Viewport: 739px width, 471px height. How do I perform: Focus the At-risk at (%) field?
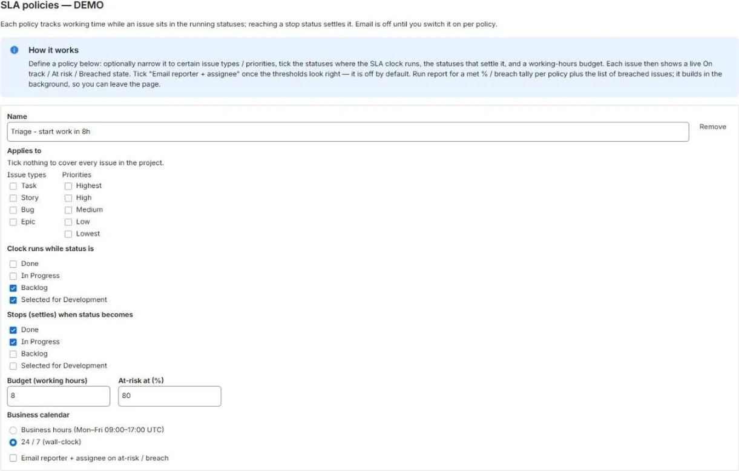(x=169, y=396)
